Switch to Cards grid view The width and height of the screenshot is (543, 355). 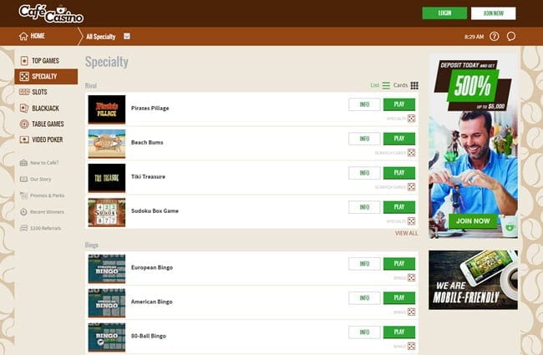[406, 85]
